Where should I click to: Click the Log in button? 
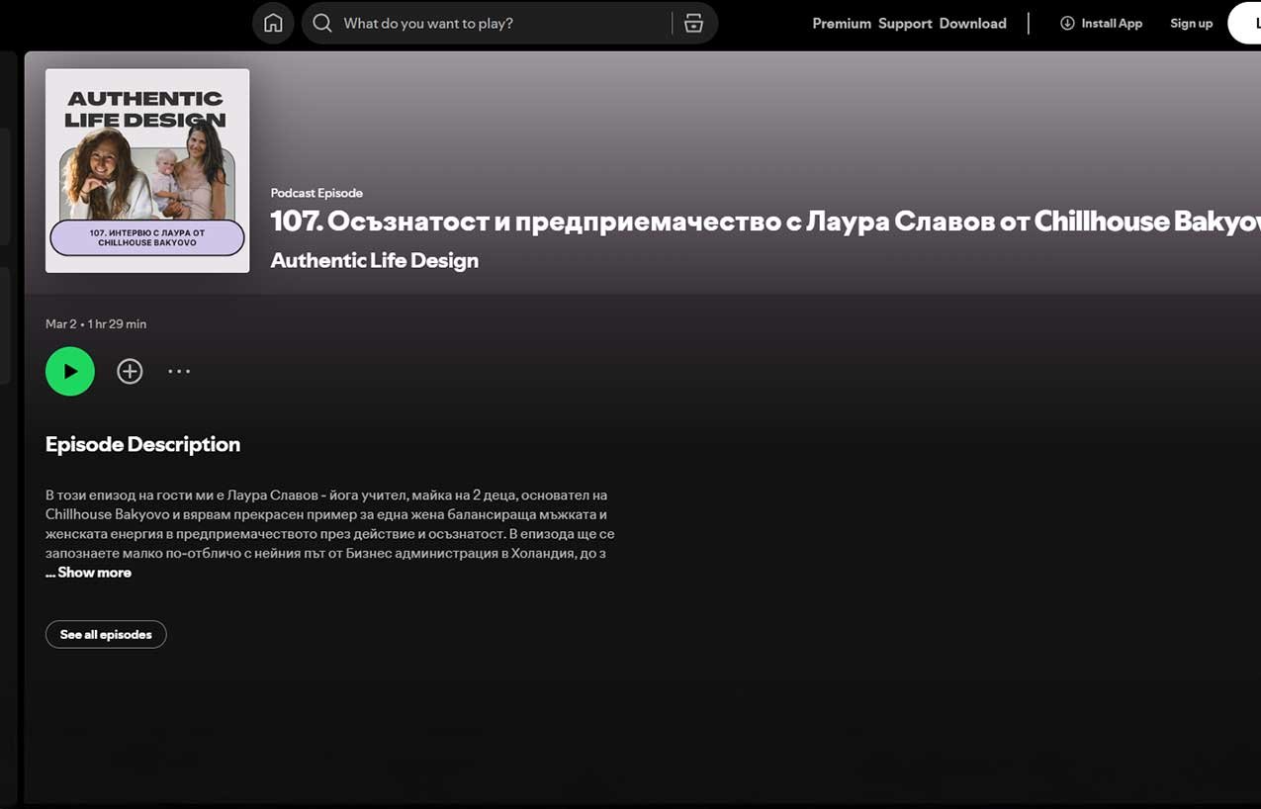[x=1252, y=23]
